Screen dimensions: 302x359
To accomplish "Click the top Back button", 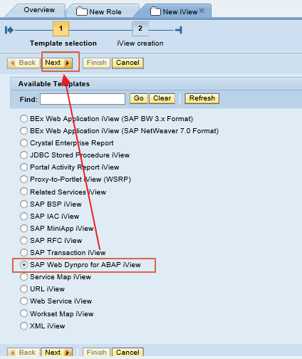I will point(24,63).
